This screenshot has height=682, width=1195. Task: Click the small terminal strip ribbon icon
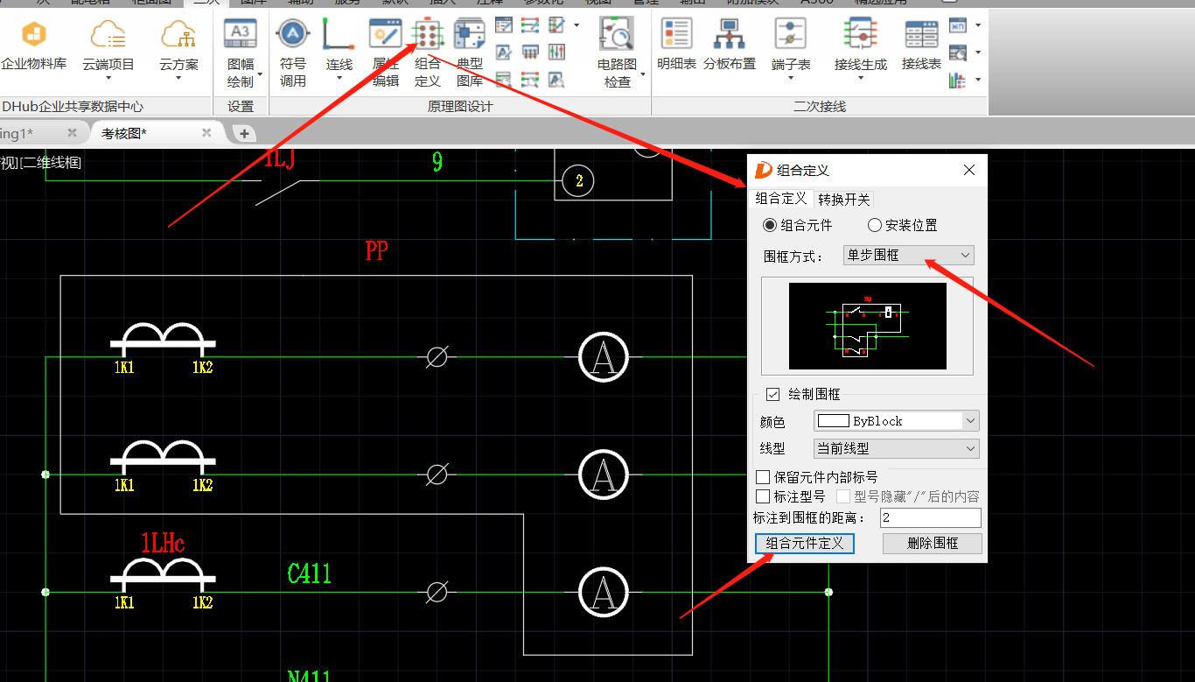pos(530,53)
